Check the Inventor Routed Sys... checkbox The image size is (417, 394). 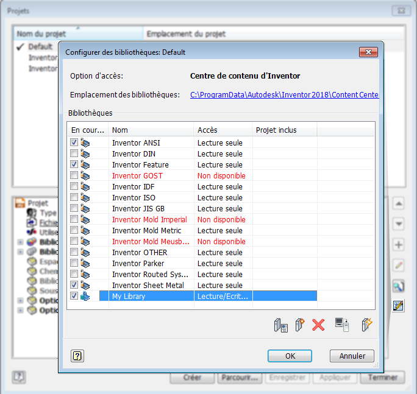74,273
